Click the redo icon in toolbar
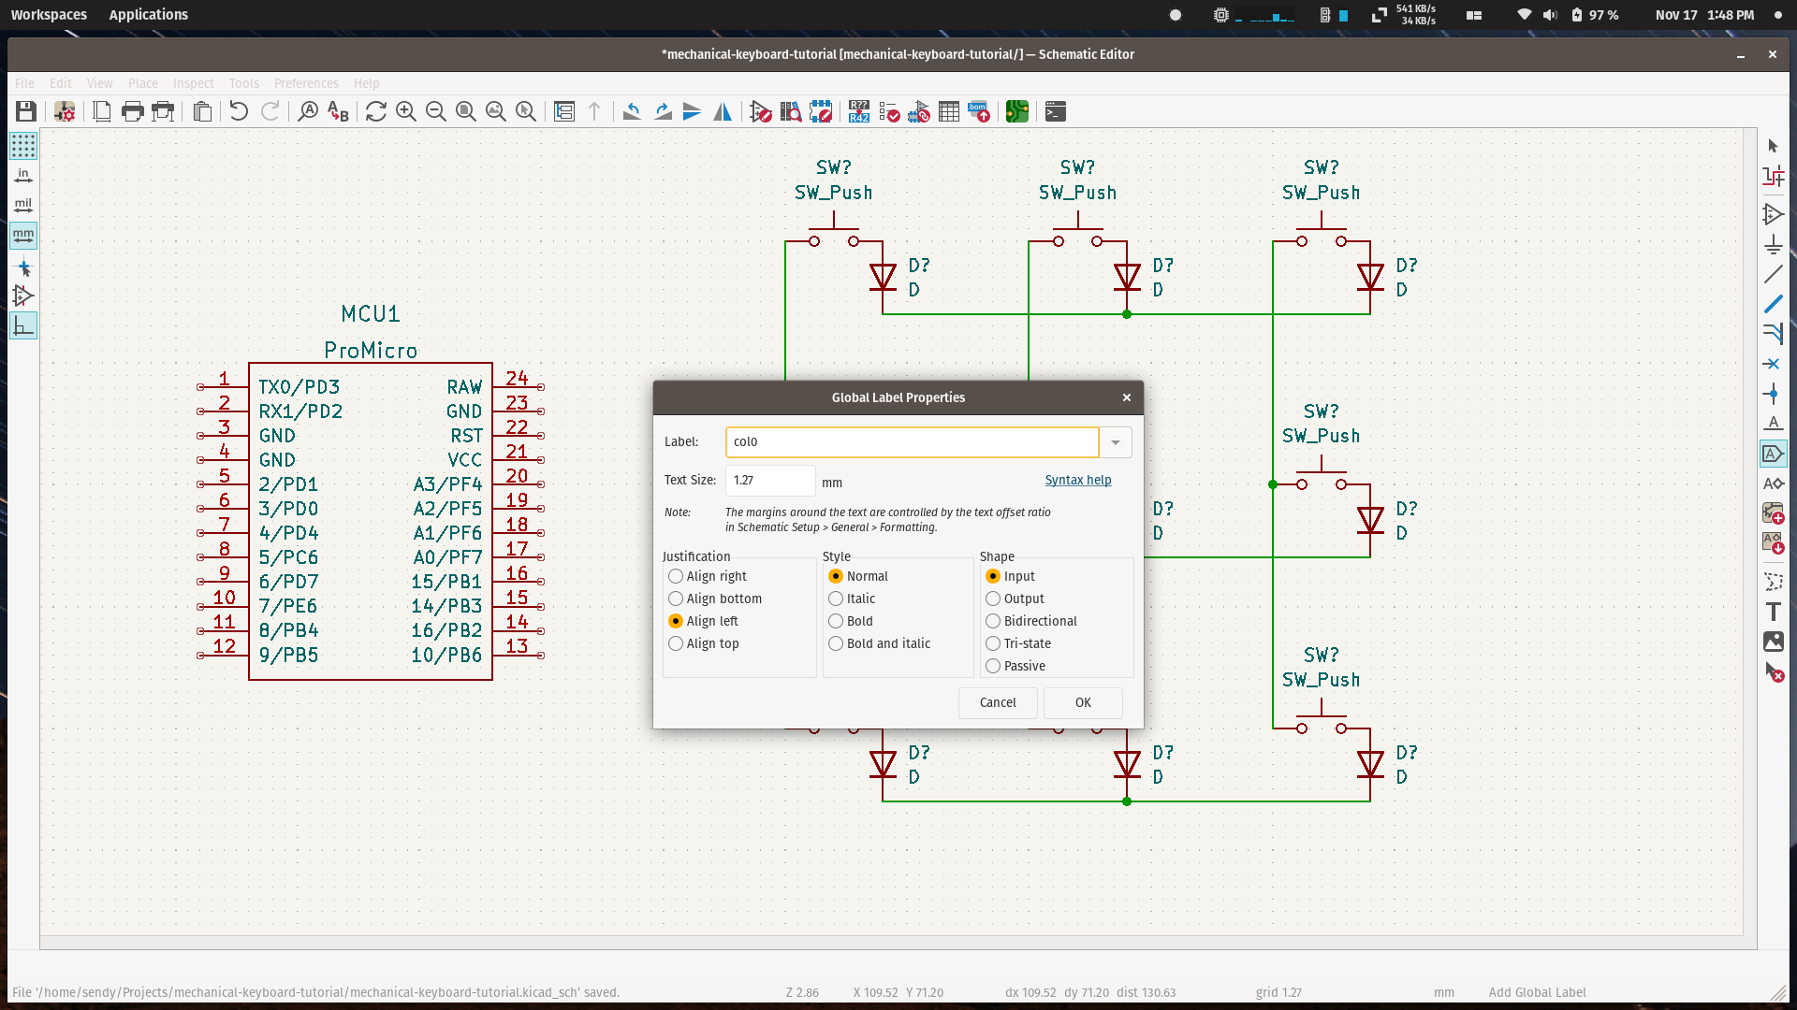The height and width of the screenshot is (1010, 1797). tap(269, 112)
